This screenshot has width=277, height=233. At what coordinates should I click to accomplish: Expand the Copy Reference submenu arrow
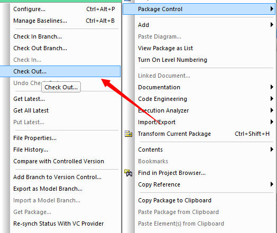[272, 184]
